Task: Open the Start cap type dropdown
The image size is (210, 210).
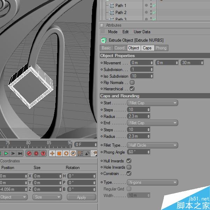Action: click(153, 103)
